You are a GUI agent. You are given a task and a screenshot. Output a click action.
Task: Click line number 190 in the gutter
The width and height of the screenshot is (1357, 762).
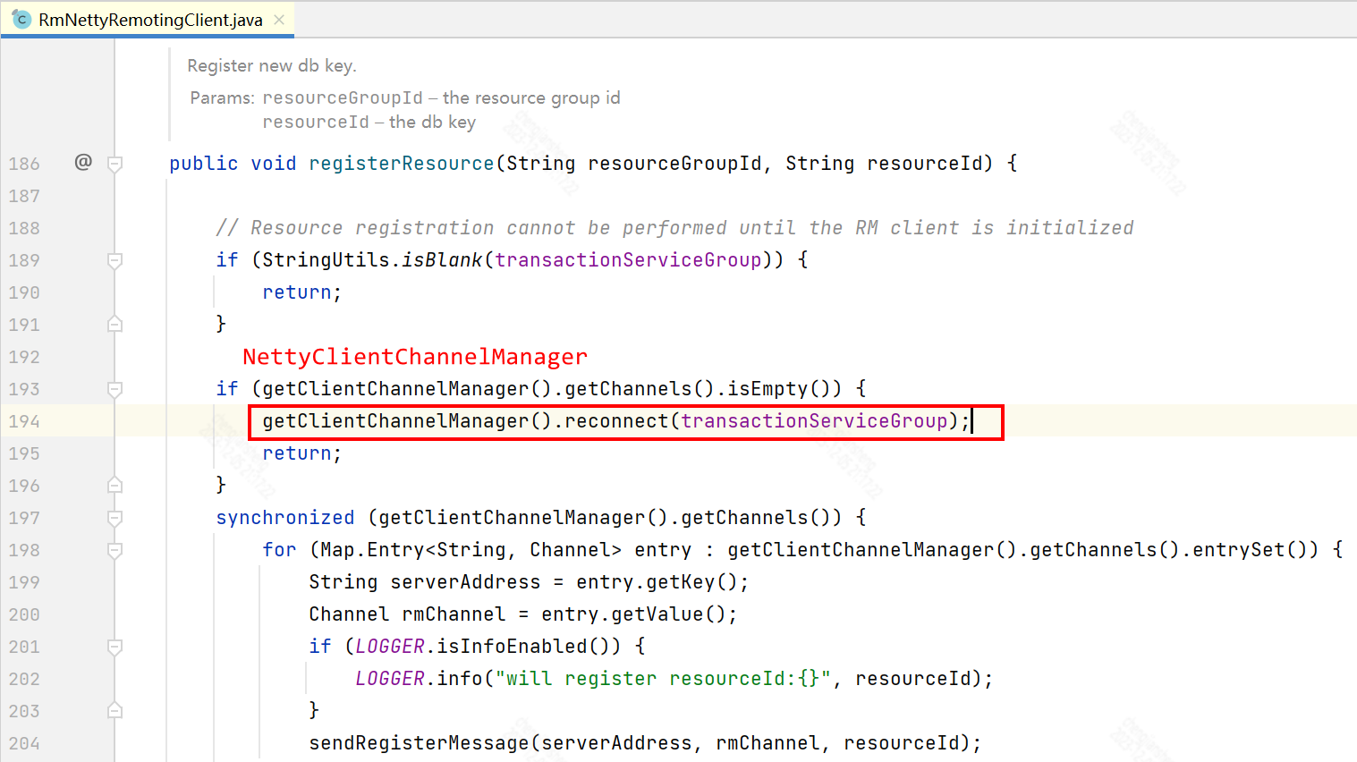point(24,292)
